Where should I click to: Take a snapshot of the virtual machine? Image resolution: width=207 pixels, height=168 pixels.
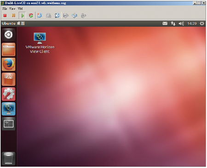coord(40,16)
